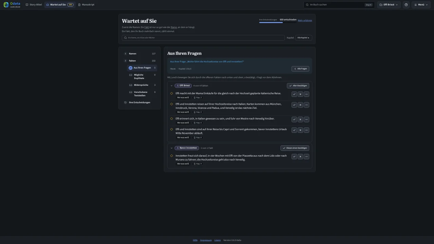Focus the Im Buch suchen search field
Screen dimensions: 434x244
(339, 5)
